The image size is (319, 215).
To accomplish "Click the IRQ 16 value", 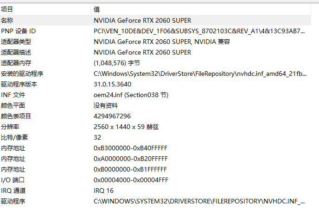I will tap(103, 190).
